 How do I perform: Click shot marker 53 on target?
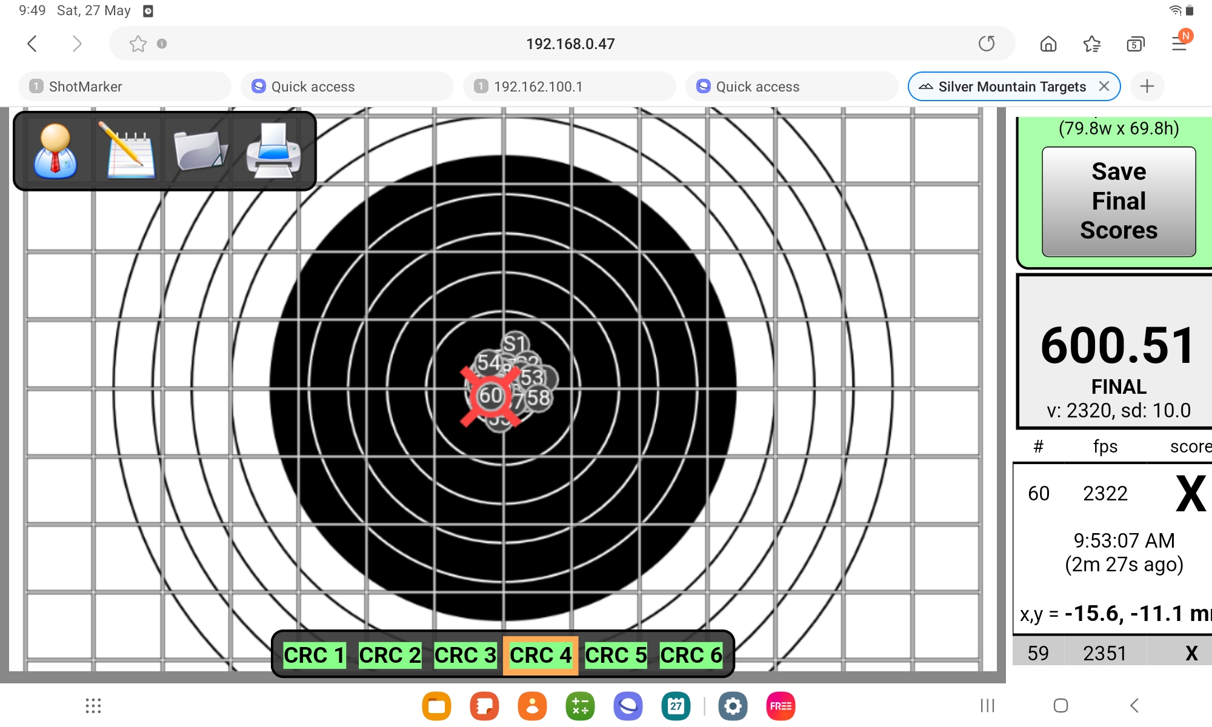click(x=533, y=377)
